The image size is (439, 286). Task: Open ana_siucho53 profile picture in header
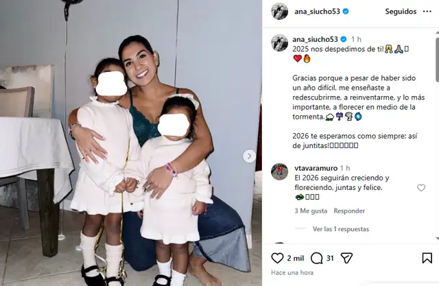[x=279, y=12]
